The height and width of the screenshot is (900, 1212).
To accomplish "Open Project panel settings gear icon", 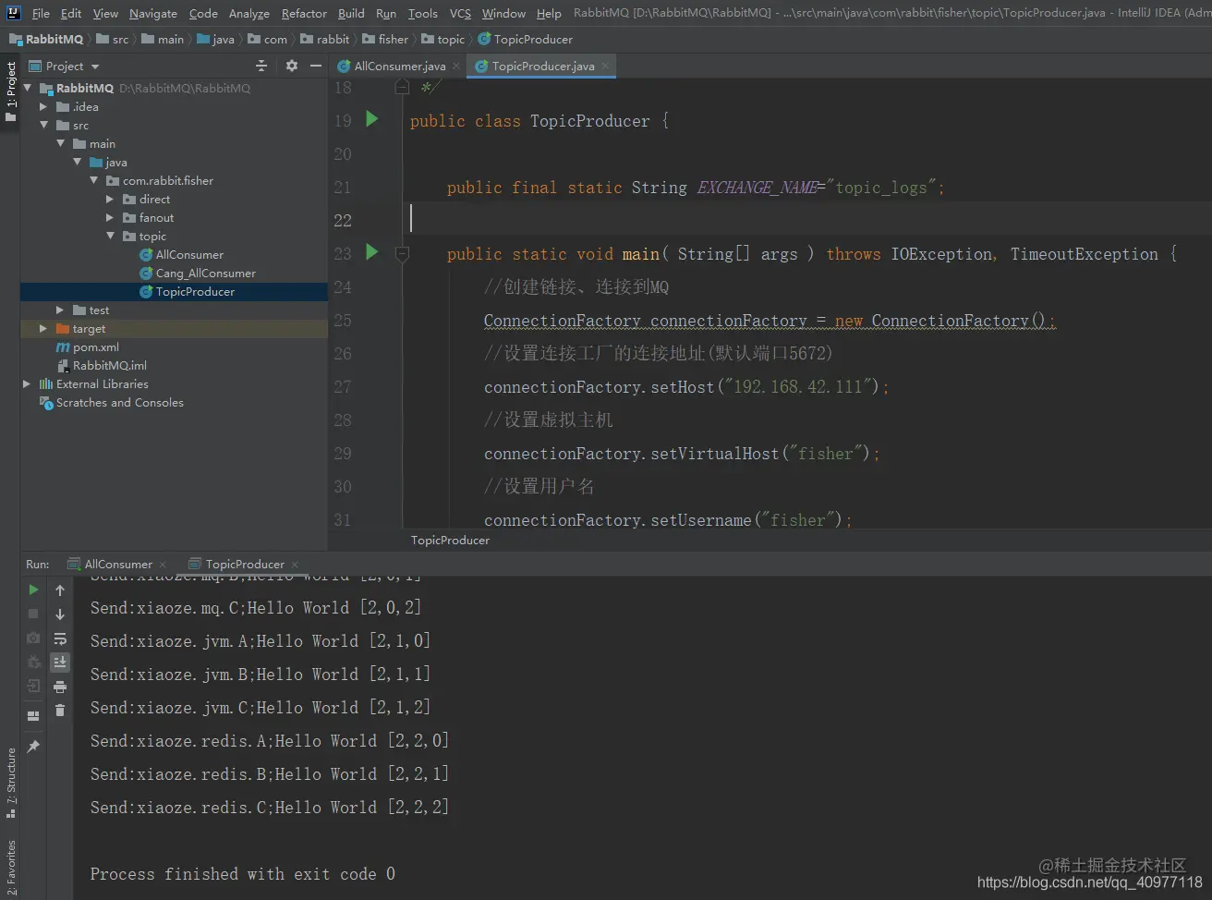I will click(x=292, y=66).
